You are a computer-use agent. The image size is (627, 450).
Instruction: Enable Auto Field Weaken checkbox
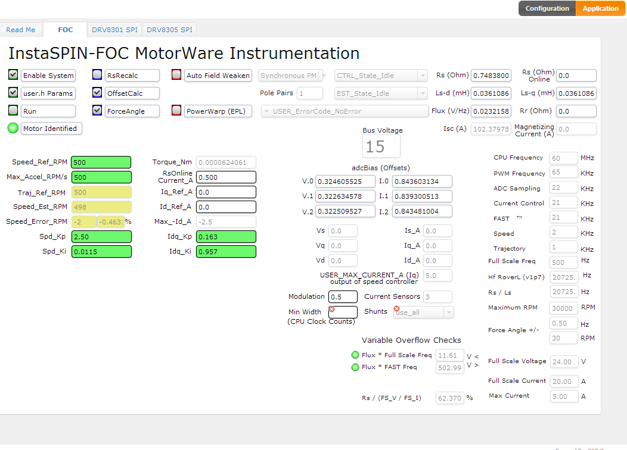pyautogui.click(x=176, y=74)
